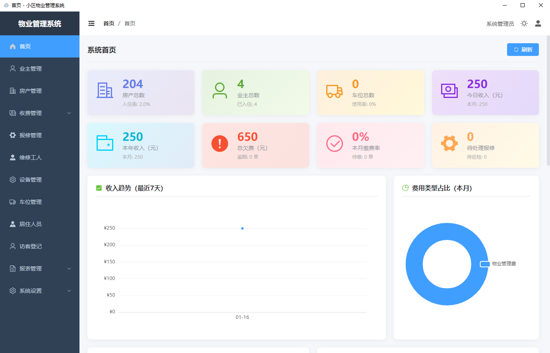Toggle the light/dark theme sun icon
The height and width of the screenshot is (353, 550).
(x=524, y=23)
